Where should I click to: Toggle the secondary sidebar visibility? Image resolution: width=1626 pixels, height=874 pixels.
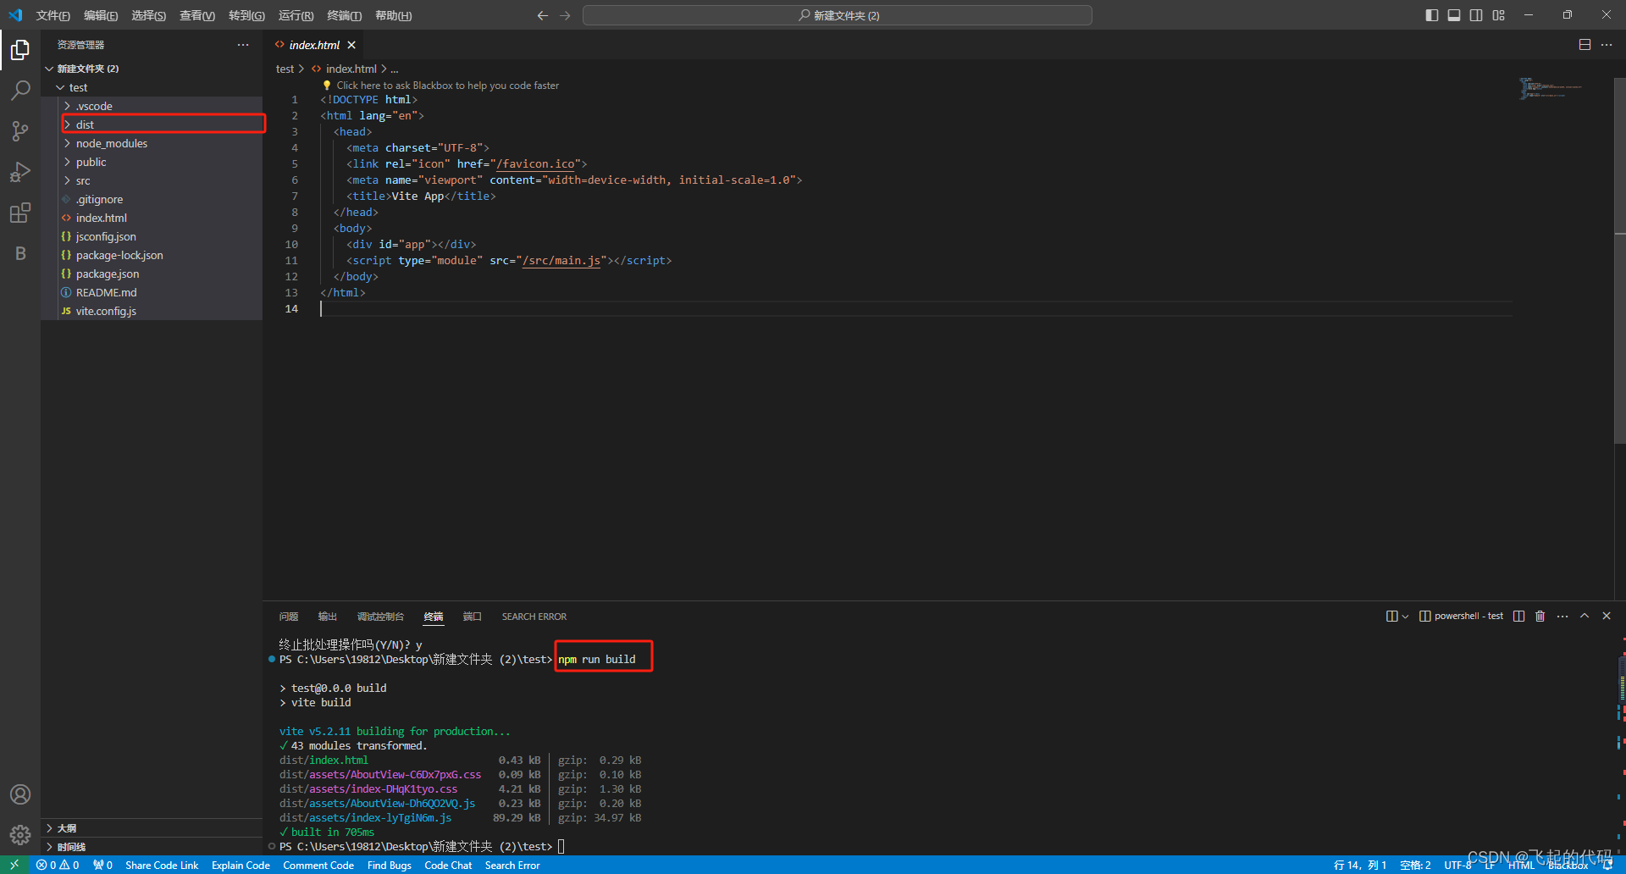click(x=1476, y=15)
